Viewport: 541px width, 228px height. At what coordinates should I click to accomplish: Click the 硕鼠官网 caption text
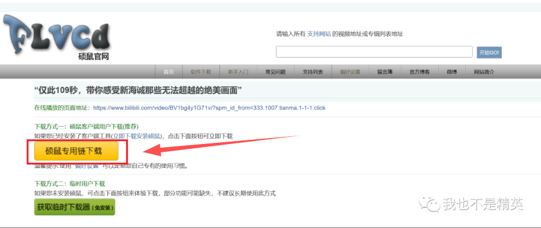(94, 57)
